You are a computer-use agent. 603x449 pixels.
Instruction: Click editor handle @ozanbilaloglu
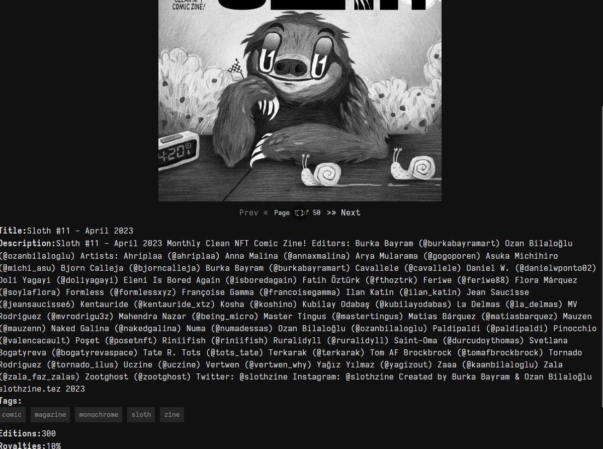(x=34, y=256)
